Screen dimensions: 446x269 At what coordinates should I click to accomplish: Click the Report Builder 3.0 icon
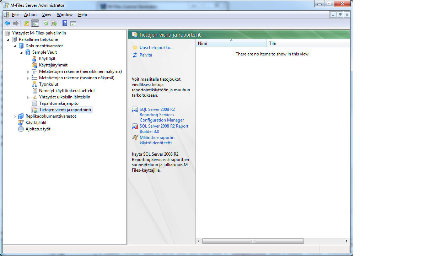click(135, 126)
